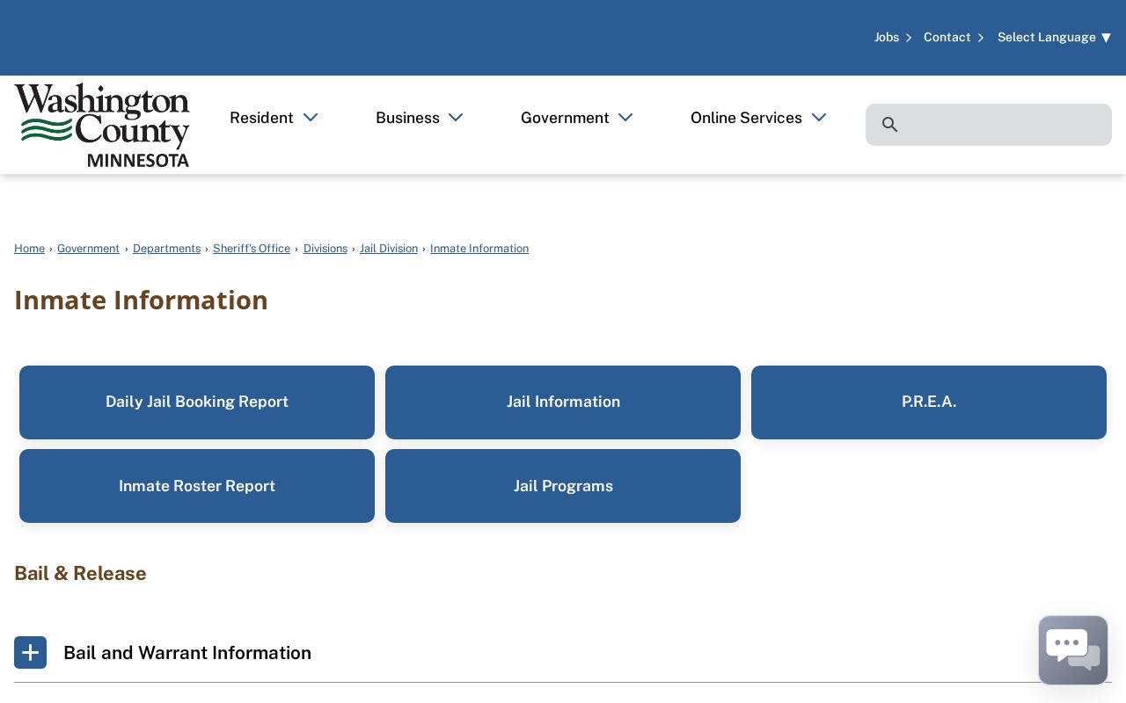The image size is (1126, 703).
Task: Click the Bail and Warrant Information heading text
Action: 187,653
